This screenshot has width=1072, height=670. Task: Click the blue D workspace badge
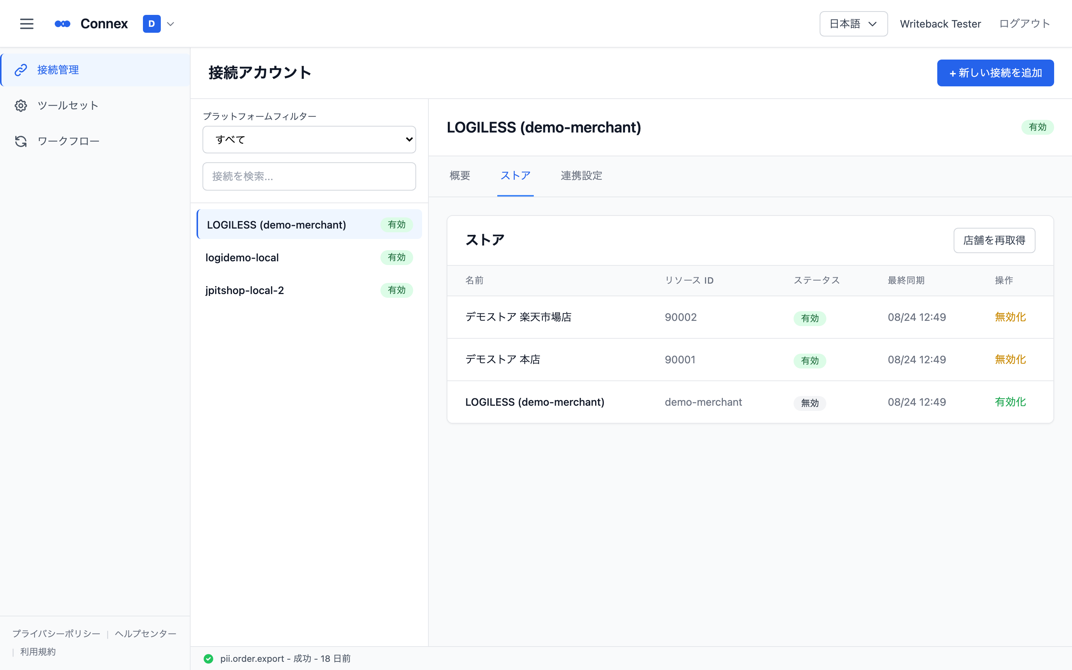(151, 24)
